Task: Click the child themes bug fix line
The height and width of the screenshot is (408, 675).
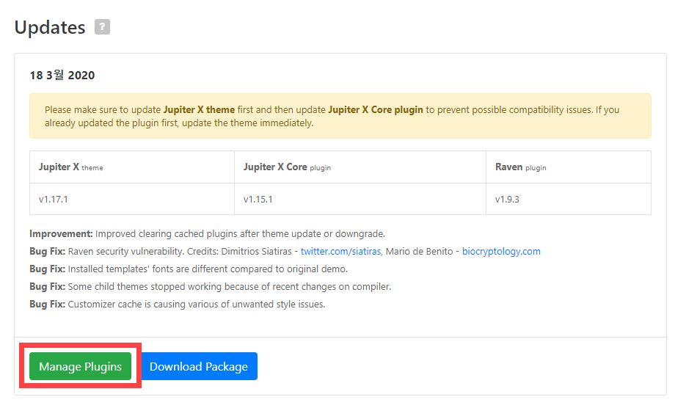Action: (x=210, y=287)
